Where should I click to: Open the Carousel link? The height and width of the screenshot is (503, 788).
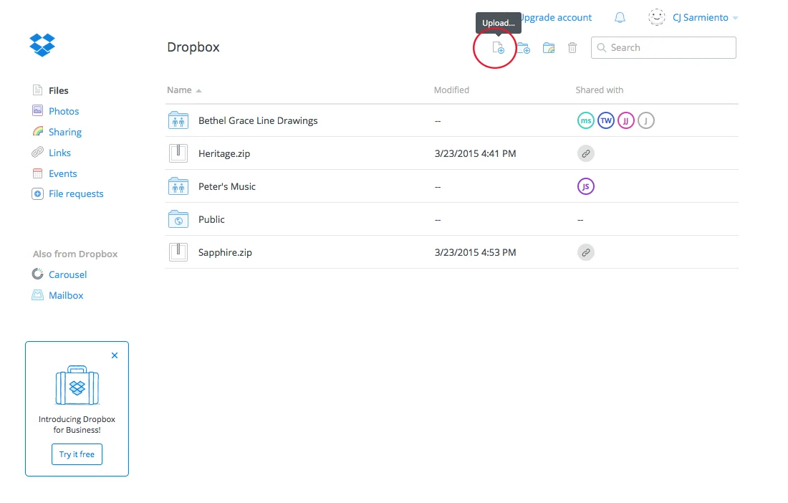68,275
